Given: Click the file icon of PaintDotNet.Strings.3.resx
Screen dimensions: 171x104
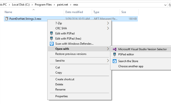Looking at the screenshot, I should click(x=7, y=19).
